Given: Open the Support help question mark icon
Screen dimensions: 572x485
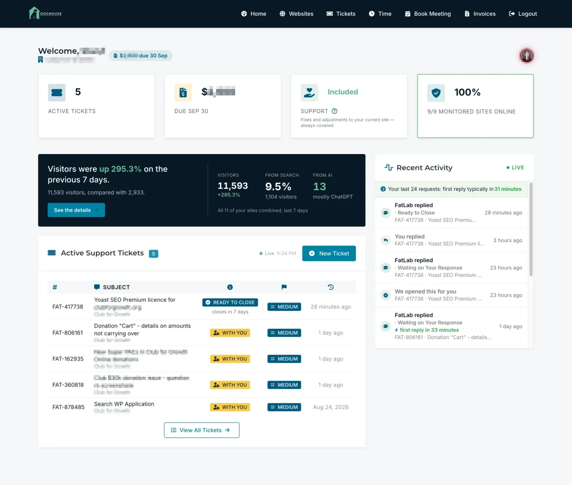Looking at the screenshot, I should 335,111.
